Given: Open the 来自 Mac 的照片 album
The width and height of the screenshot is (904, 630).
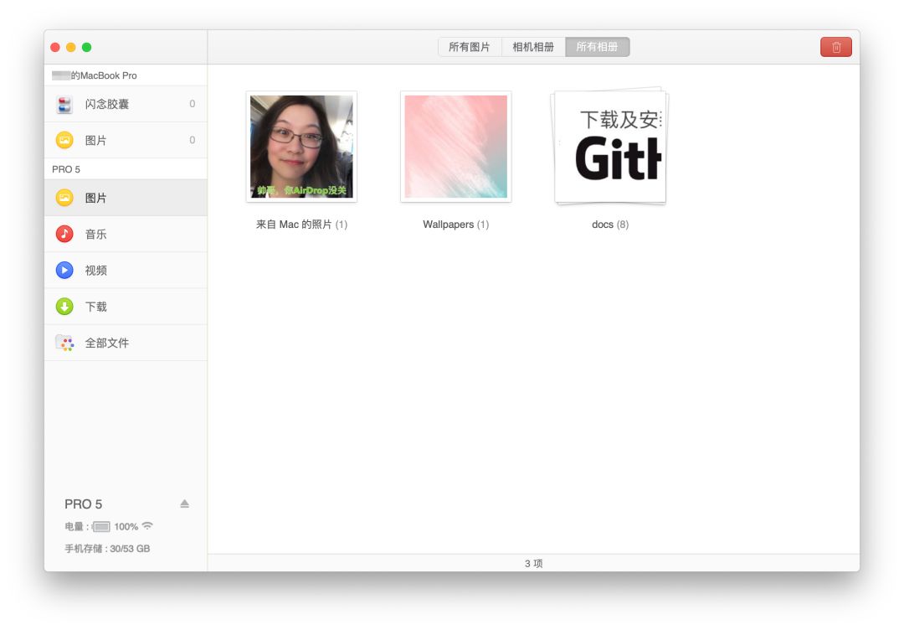Looking at the screenshot, I should coord(301,145).
